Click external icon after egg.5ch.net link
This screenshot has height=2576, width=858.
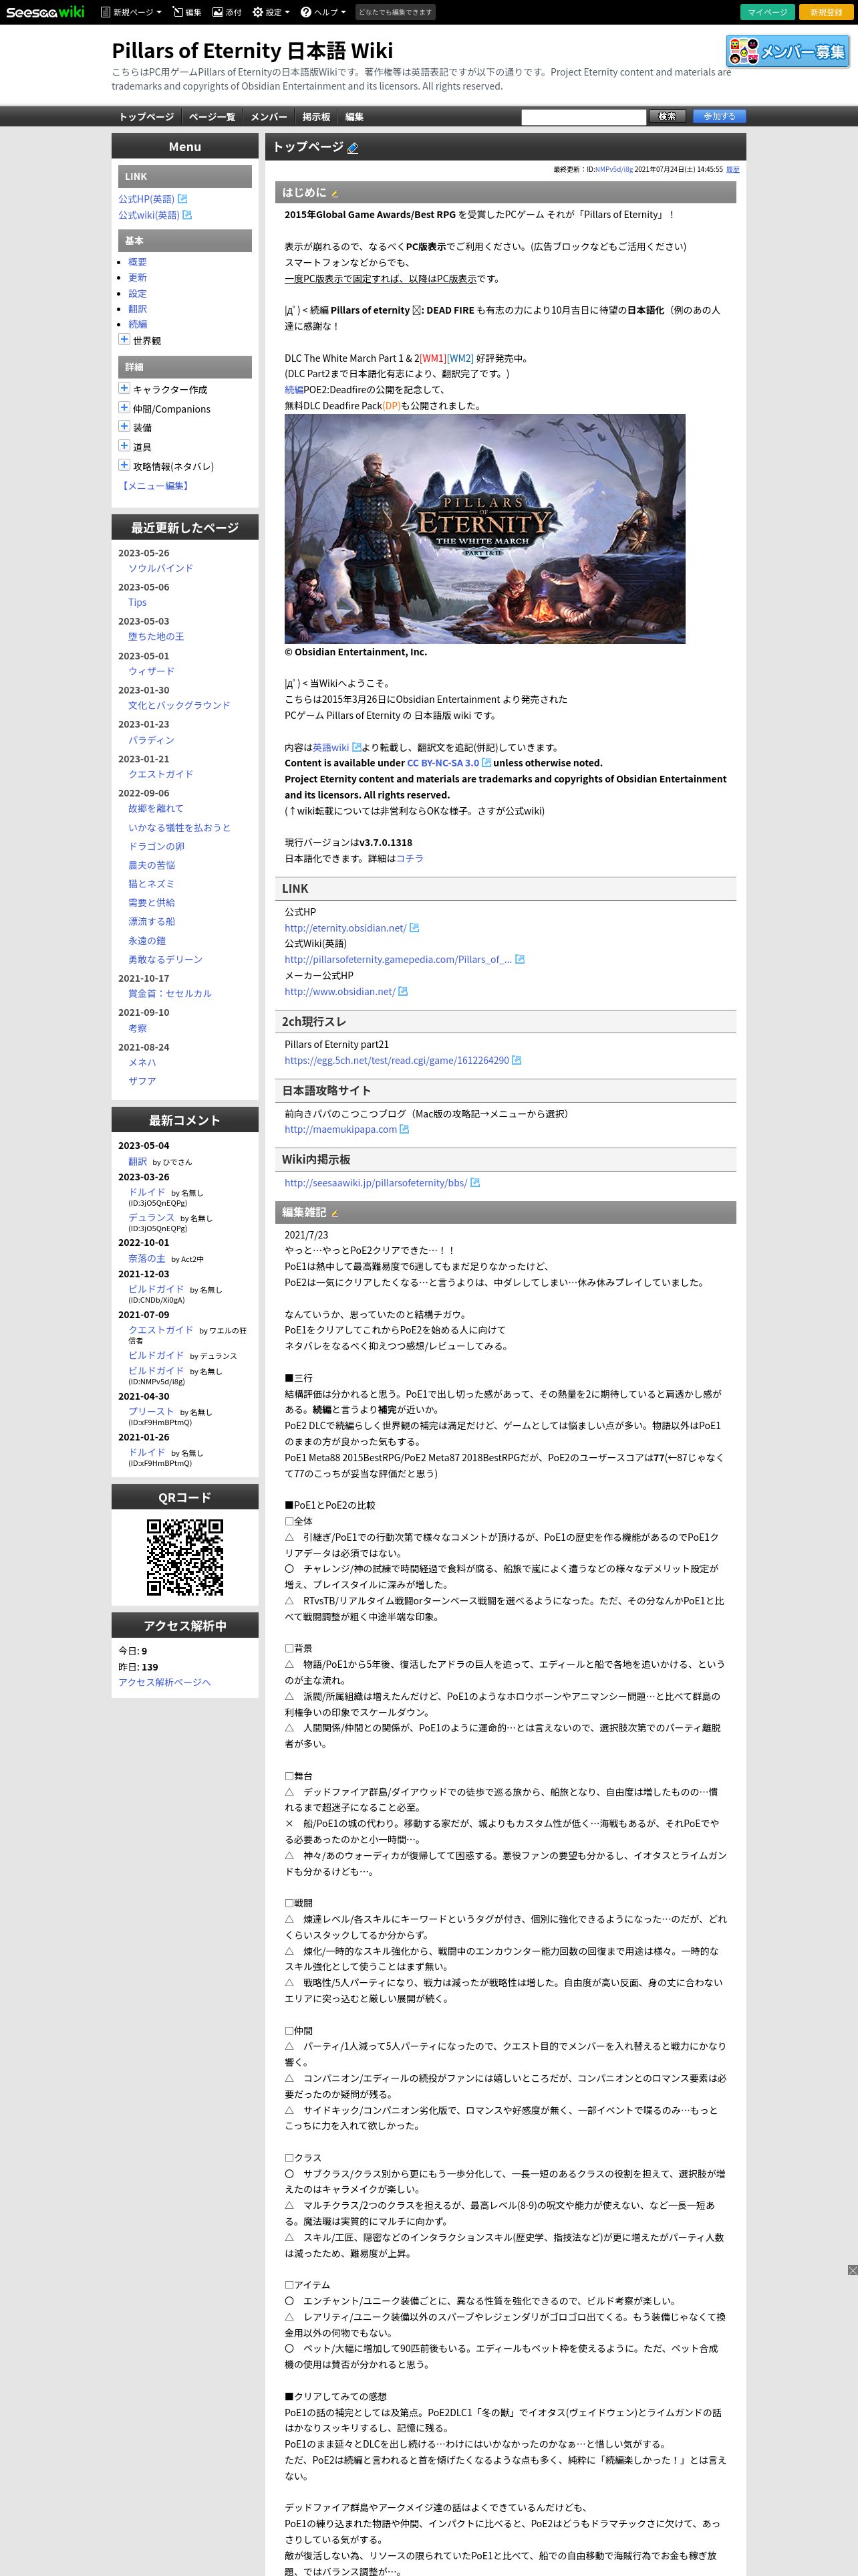click(517, 1060)
